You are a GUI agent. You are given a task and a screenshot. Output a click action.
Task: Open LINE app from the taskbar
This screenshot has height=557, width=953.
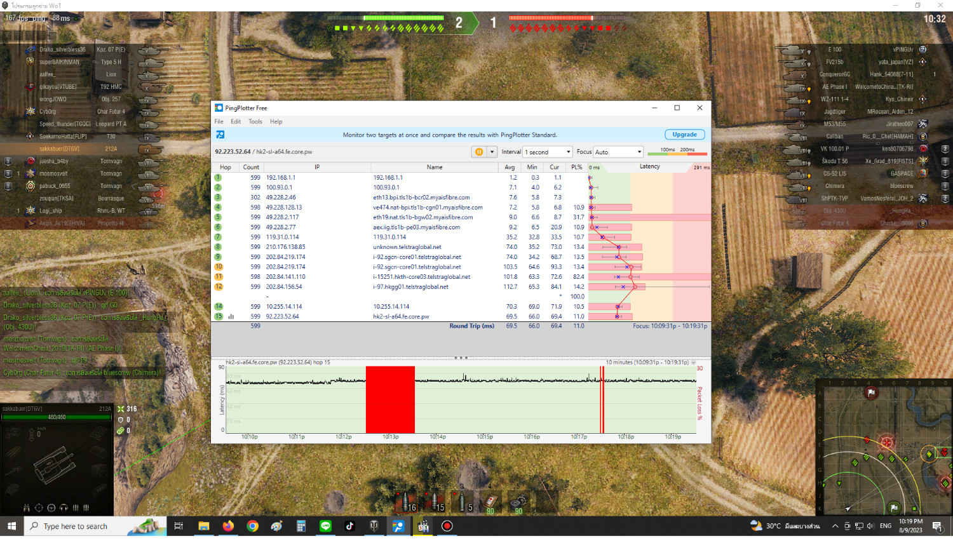(325, 526)
